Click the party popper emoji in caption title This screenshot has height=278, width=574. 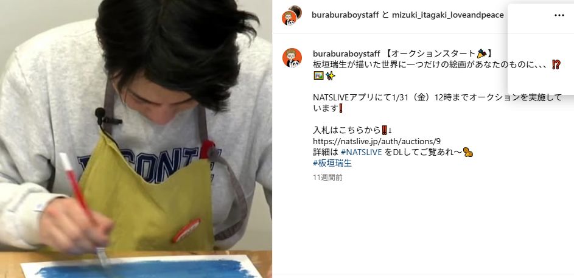[481, 54]
